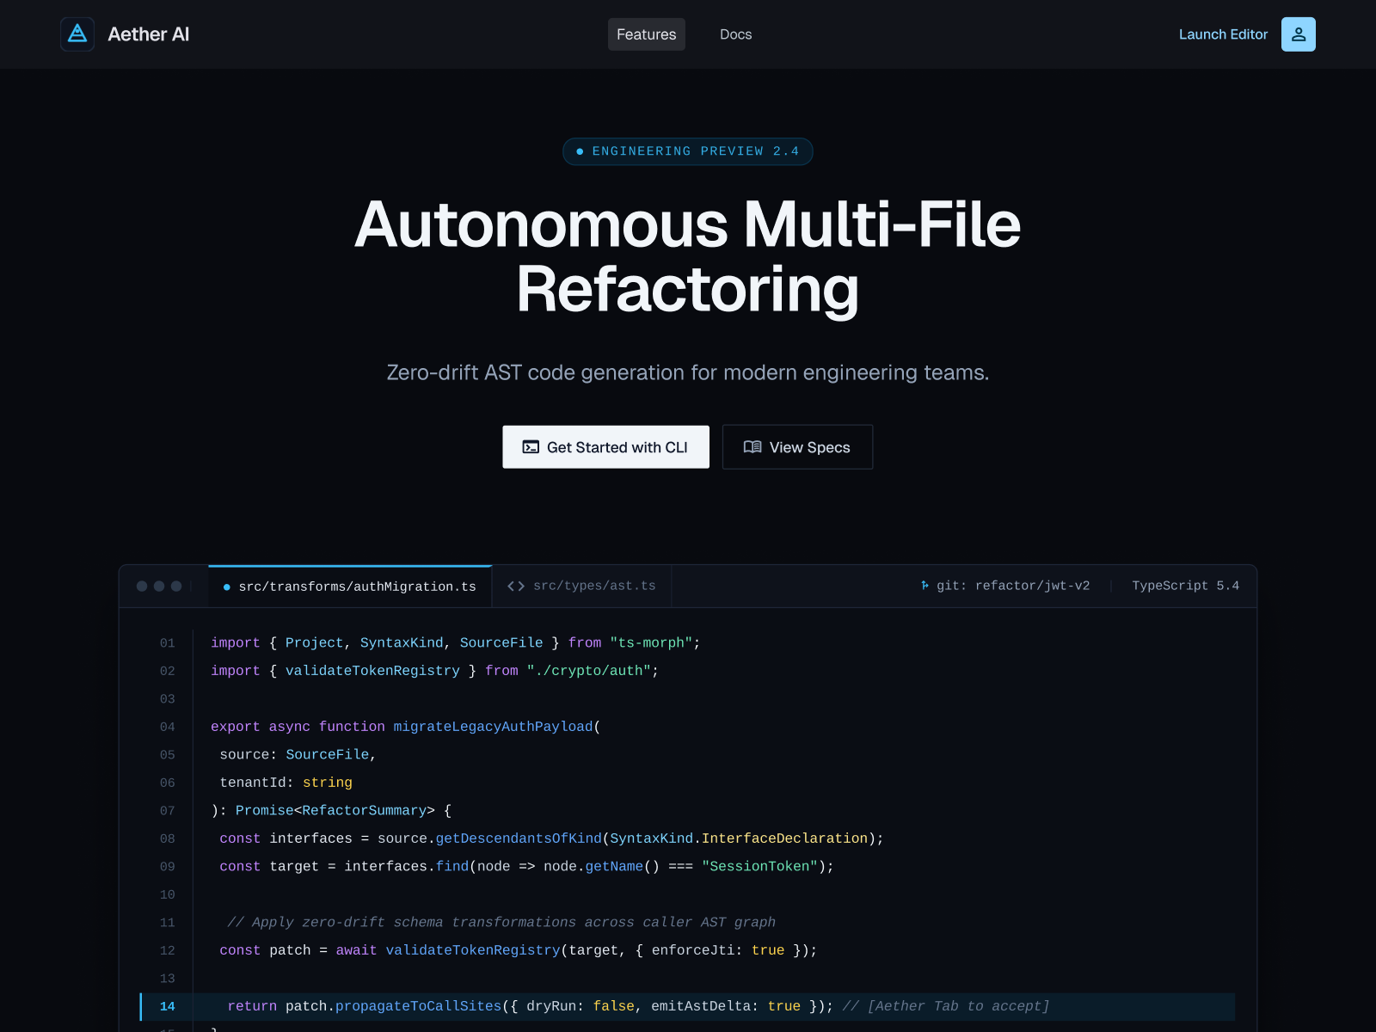Click the Launch Editor link
The width and height of the screenshot is (1376, 1032).
click(x=1223, y=34)
